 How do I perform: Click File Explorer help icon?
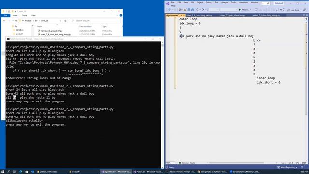(121, 15)
